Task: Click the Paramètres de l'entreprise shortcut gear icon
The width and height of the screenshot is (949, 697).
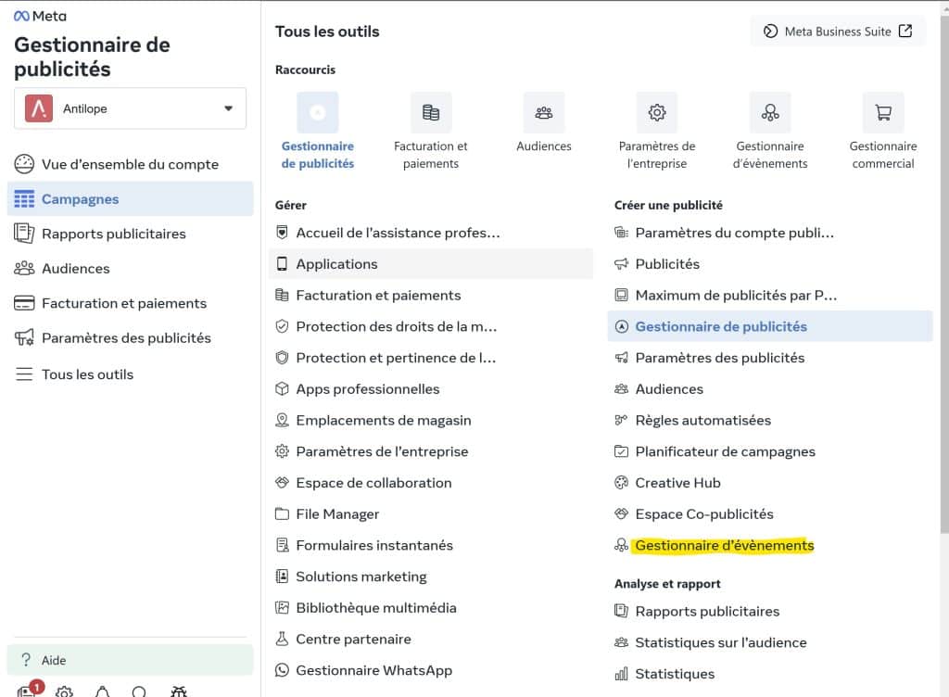Action: click(x=657, y=112)
